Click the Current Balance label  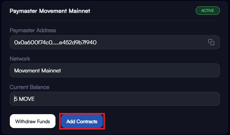pyautogui.click(x=29, y=87)
